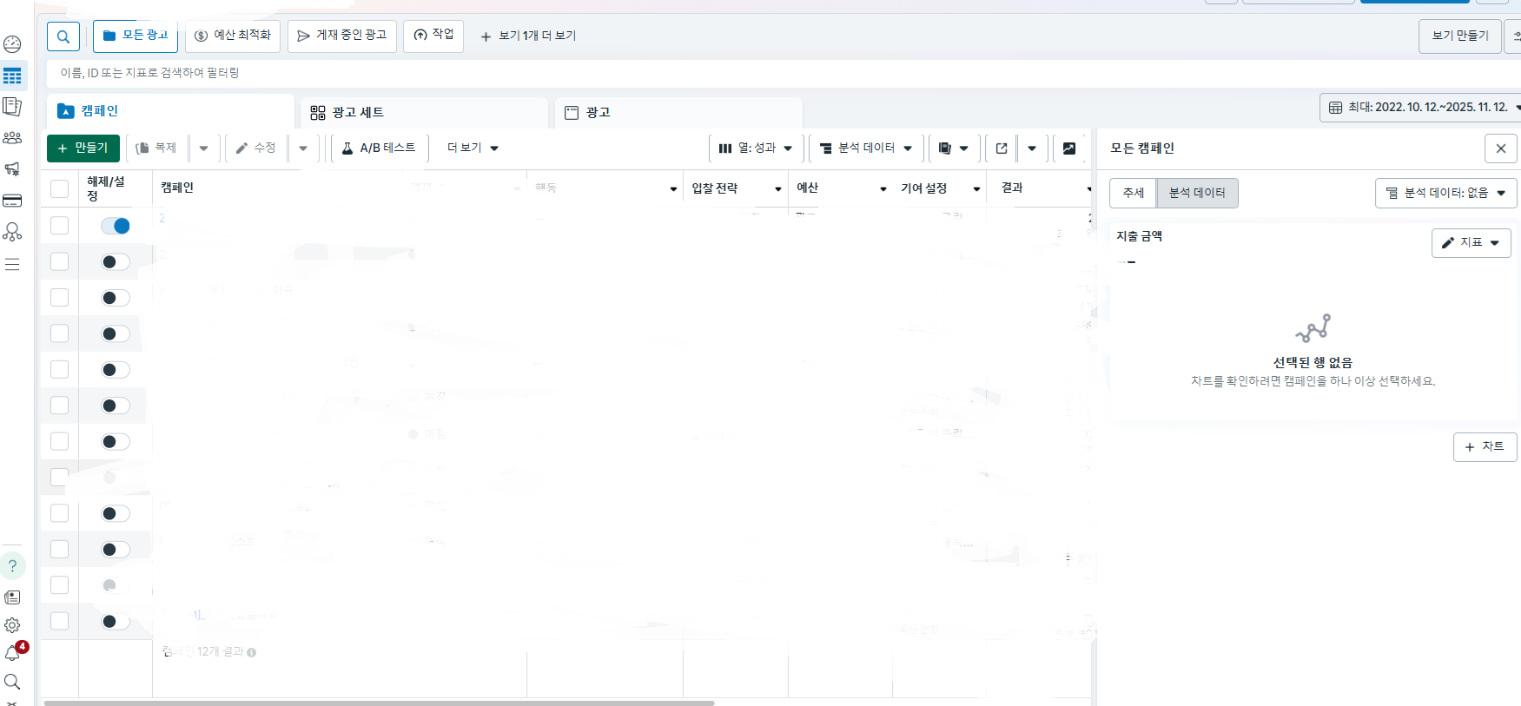The width and height of the screenshot is (1521, 706).
Task: Select the 추세 tab in side panel
Action: pos(1133,193)
